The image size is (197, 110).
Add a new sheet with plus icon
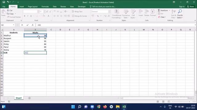30,98
